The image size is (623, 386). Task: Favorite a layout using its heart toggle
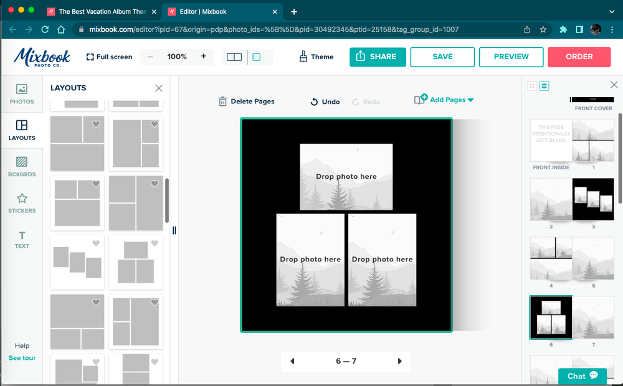pos(96,125)
